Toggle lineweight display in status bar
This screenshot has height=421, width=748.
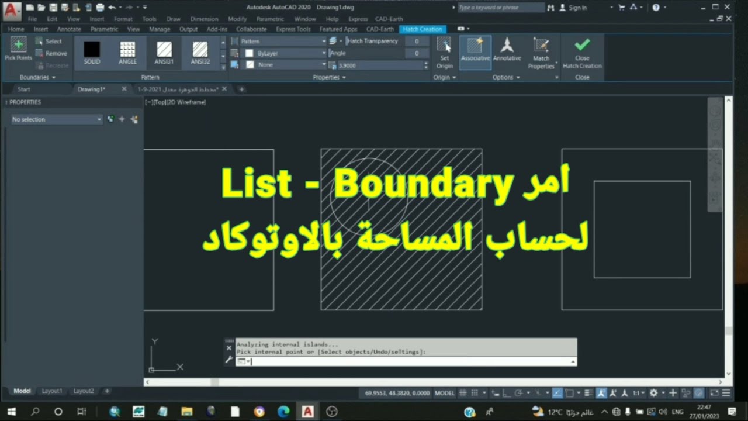click(588, 393)
